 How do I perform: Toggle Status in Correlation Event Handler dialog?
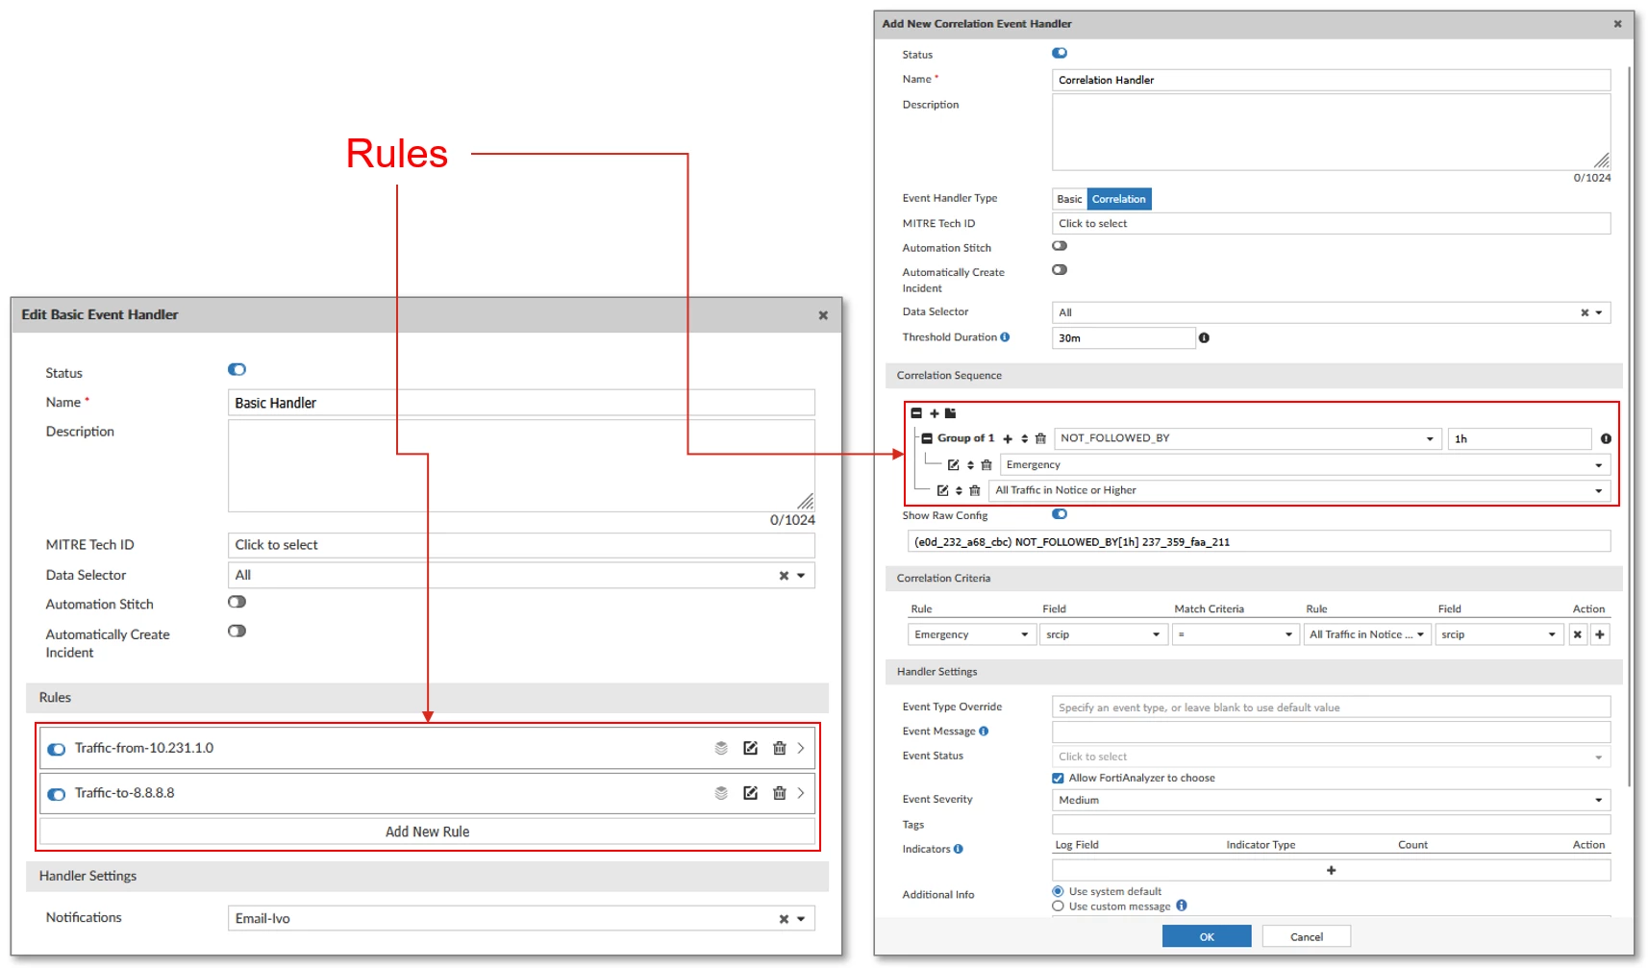pyautogui.click(x=1060, y=53)
